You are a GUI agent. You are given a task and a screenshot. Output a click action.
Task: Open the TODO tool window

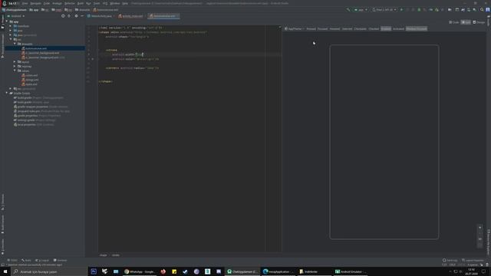[x=12, y=261]
